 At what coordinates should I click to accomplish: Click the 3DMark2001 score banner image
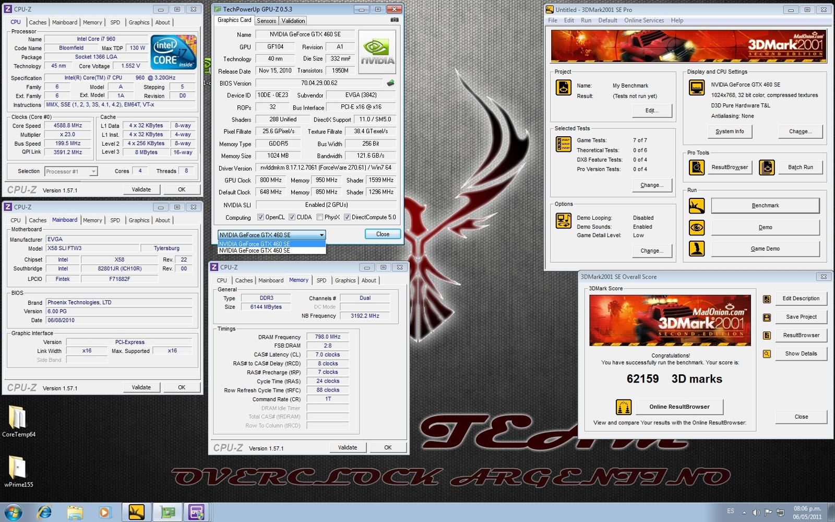(670, 321)
